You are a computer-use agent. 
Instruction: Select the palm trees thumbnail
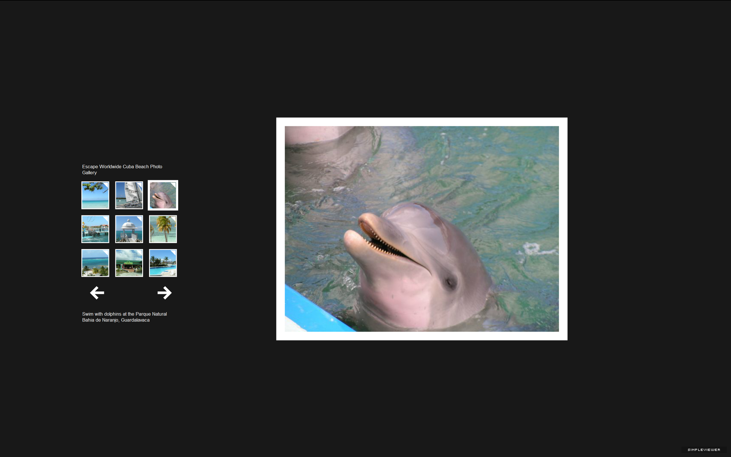pyautogui.click(x=163, y=229)
